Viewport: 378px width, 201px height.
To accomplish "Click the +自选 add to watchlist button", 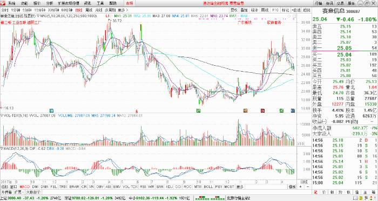I will click(296, 10).
